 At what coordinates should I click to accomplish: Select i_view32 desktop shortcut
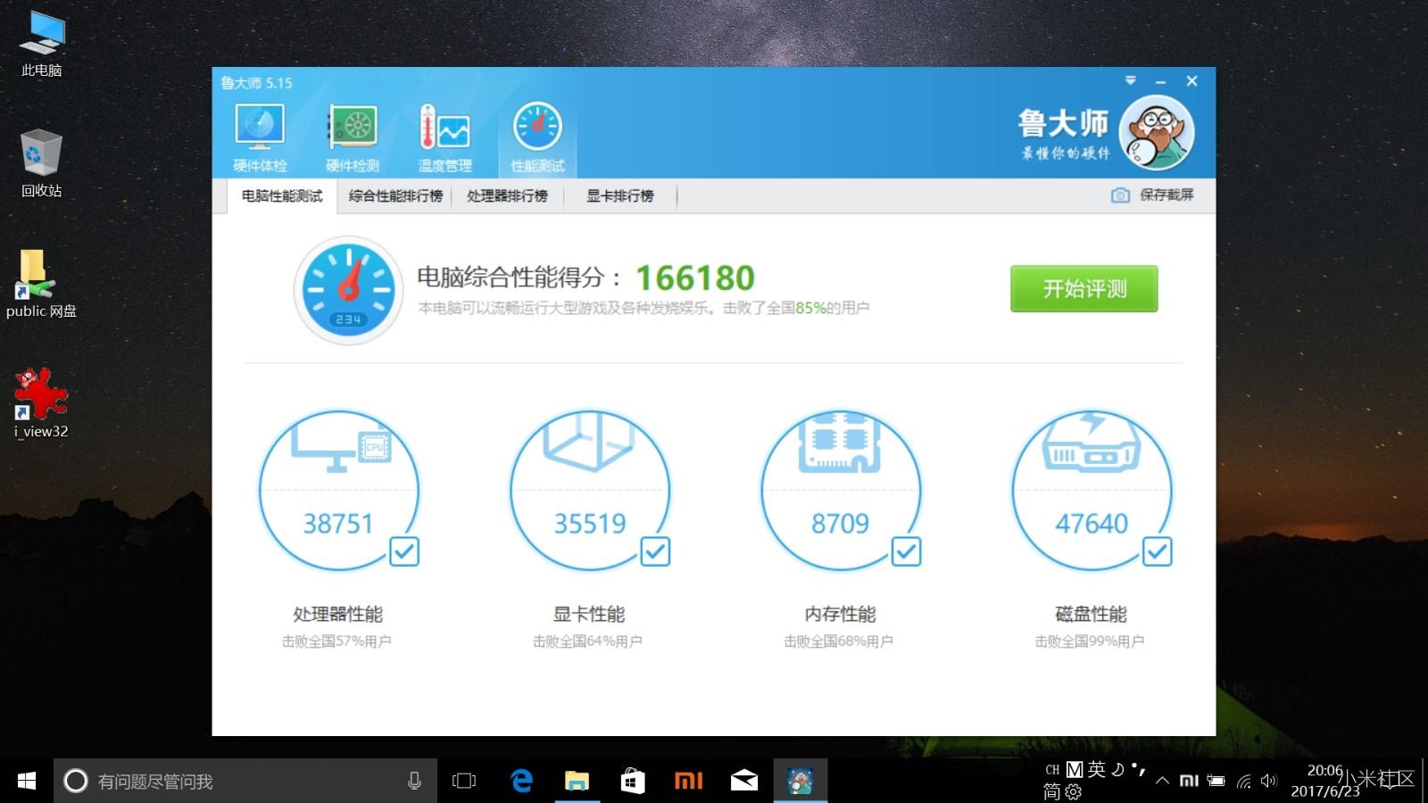click(x=41, y=403)
